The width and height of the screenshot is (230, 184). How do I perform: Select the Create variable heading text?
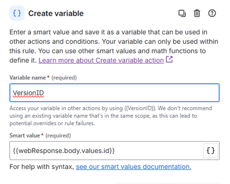56,14
